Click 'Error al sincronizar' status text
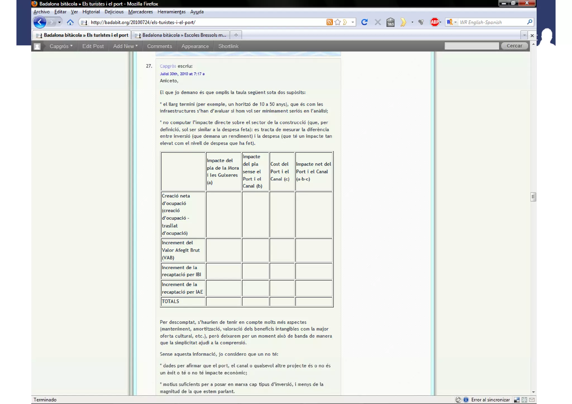Viewport: 572px width, 404px height. 490,400
